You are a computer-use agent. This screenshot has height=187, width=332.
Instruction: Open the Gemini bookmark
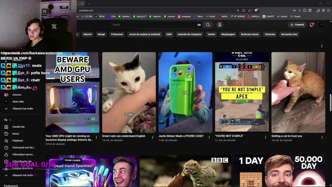pyautogui.click(x=282, y=16)
